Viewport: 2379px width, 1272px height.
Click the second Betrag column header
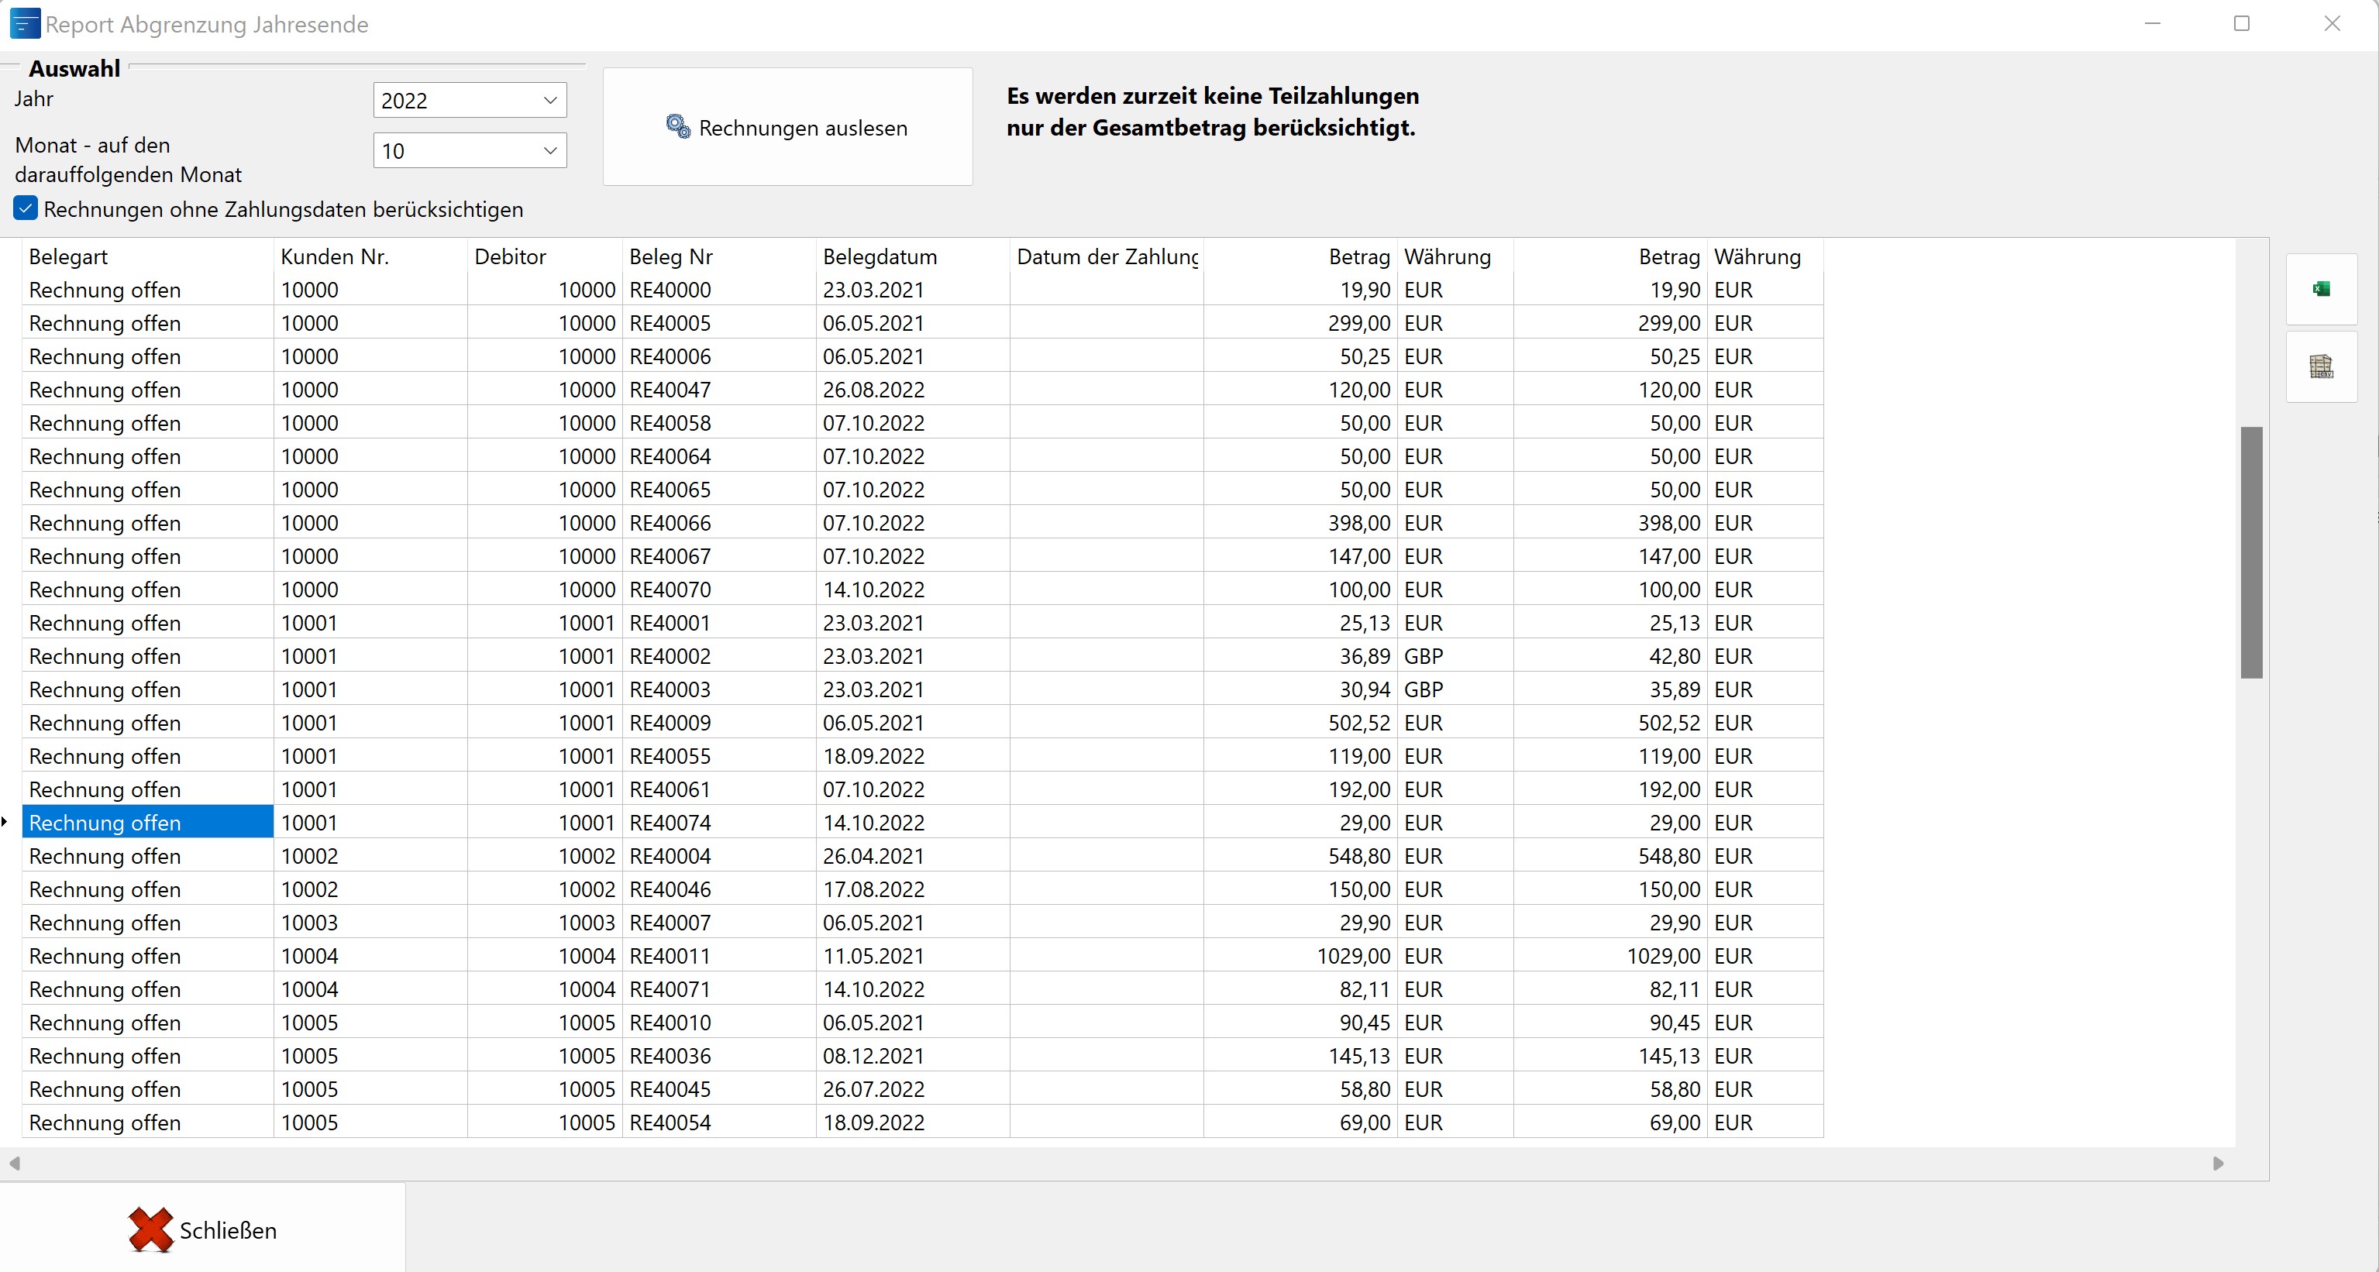point(1610,256)
